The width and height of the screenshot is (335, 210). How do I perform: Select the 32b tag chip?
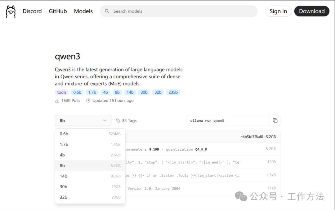[x=158, y=92]
